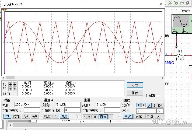
Task: Click the XSC3 oscilloscope instrument on schematic
Action: tap(182, 24)
